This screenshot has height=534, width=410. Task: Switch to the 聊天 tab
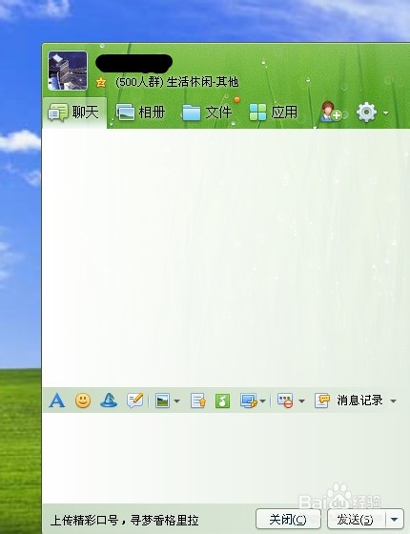pyautogui.click(x=74, y=113)
